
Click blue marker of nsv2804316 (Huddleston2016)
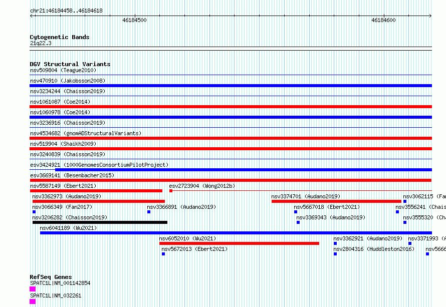coord(335,254)
